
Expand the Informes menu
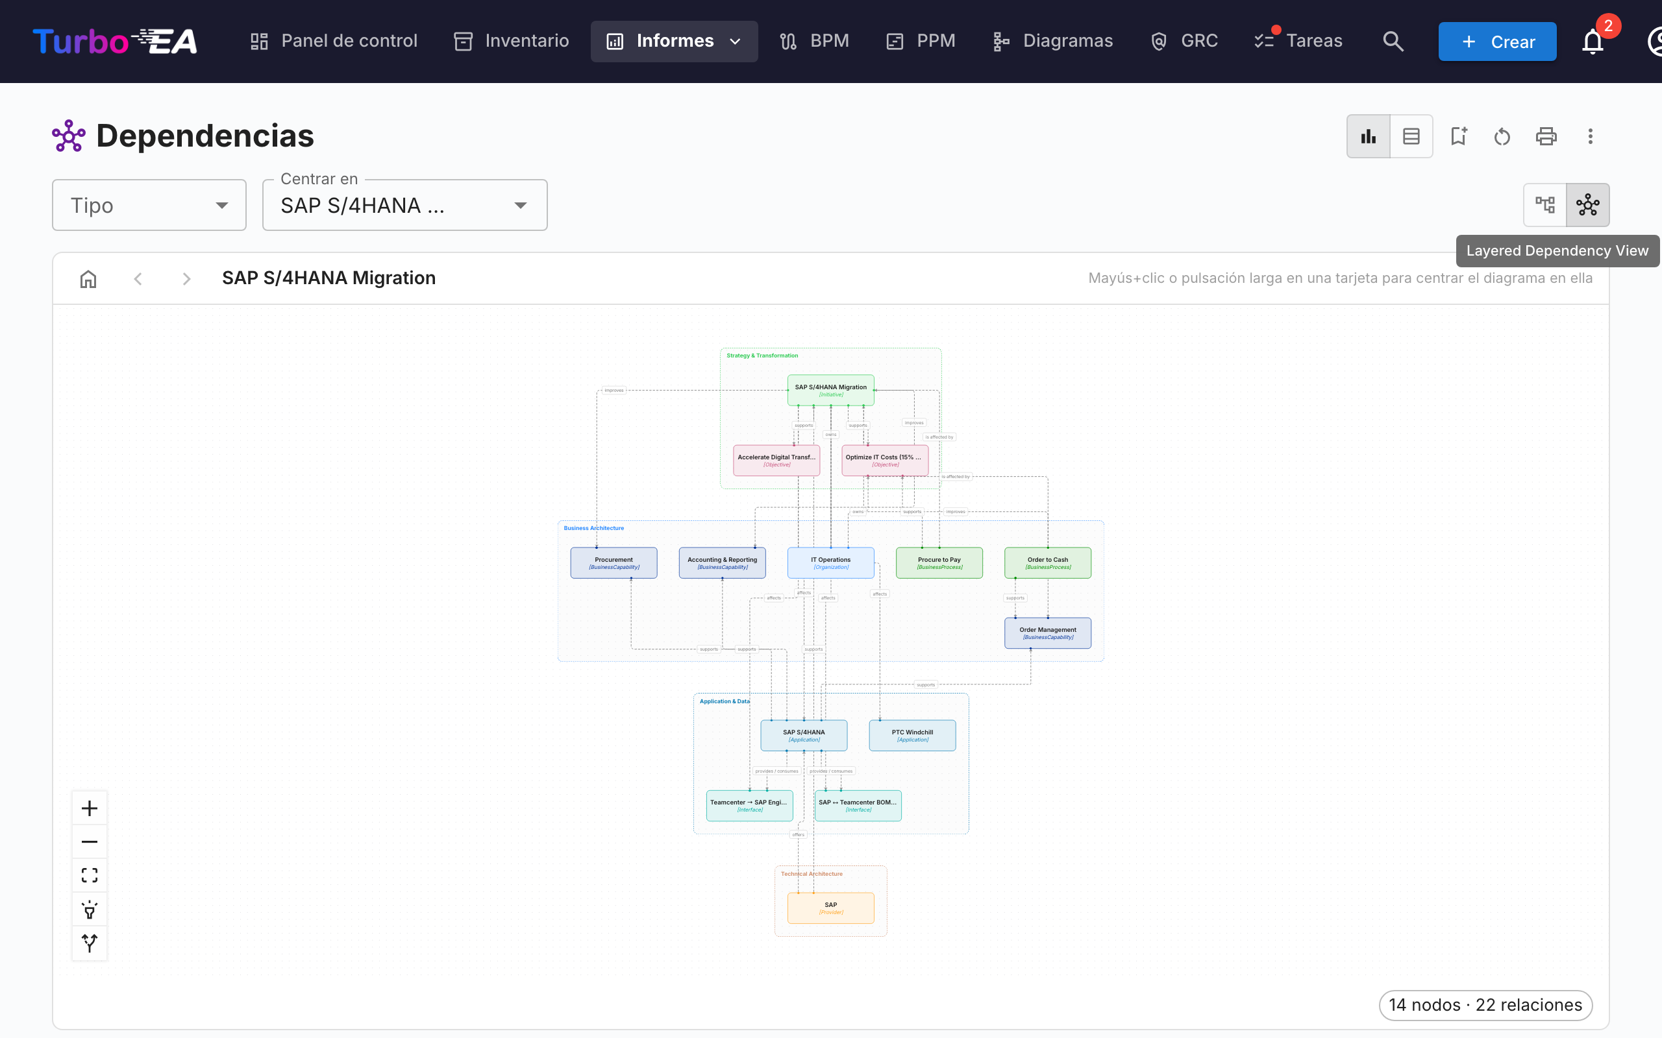click(674, 41)
